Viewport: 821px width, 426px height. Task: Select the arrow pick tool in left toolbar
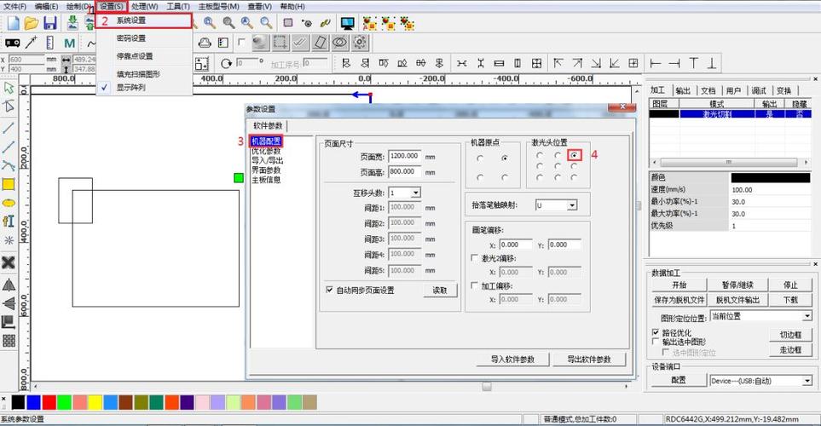click(x=9, y=88)
